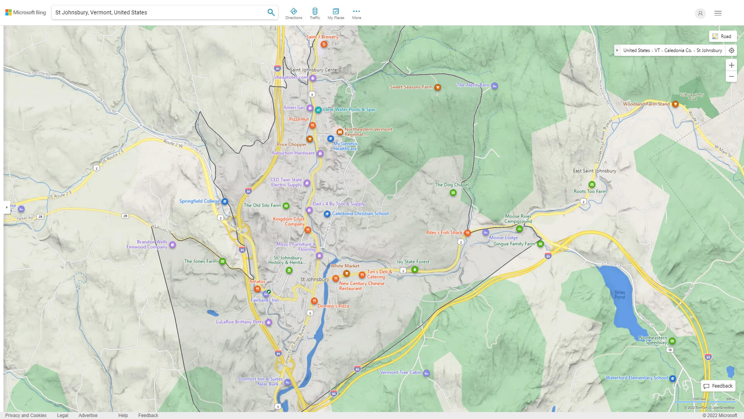744x419 pixels.
Task: Select the Springfield College map pin
Action: (x=224, y=201)
